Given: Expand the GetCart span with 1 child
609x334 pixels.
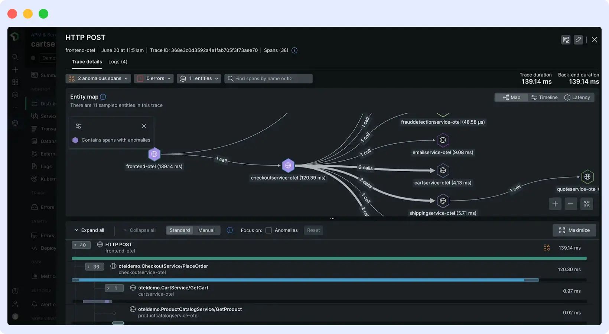Looking at the screenshot, I should pyautogui.click(x=114, y=288).
